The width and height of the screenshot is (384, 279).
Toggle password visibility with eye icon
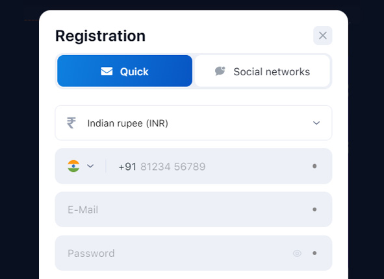pyautogui.click(x=297, y=253)
